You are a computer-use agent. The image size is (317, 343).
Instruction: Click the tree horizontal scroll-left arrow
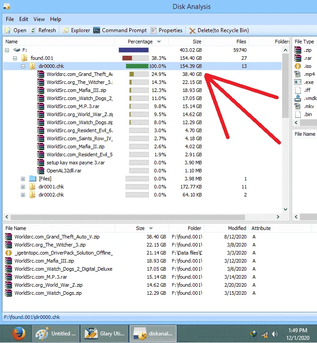7,217
